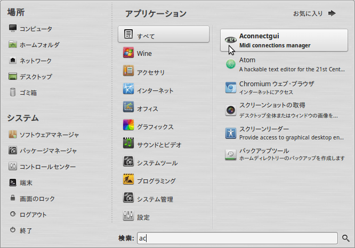Click the screen reader accessibility icon
Viewport: 355px width, 248px height.
(231, 133)
